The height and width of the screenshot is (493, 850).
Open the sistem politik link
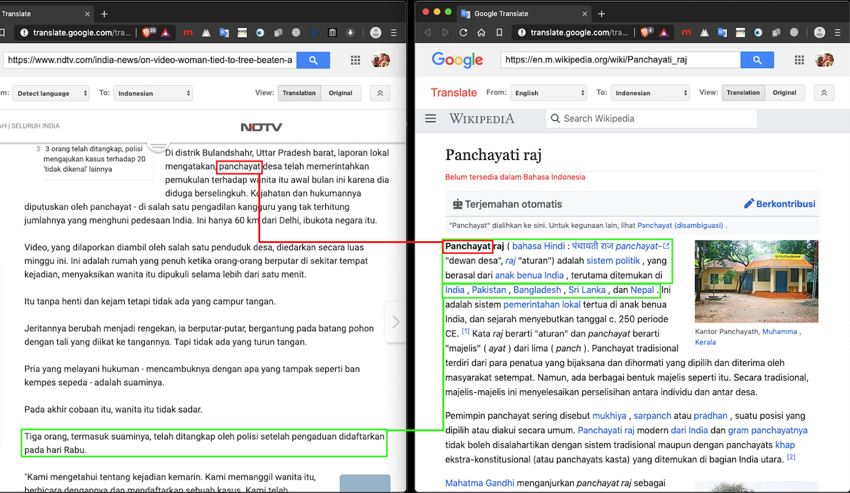tap(612, 261)
